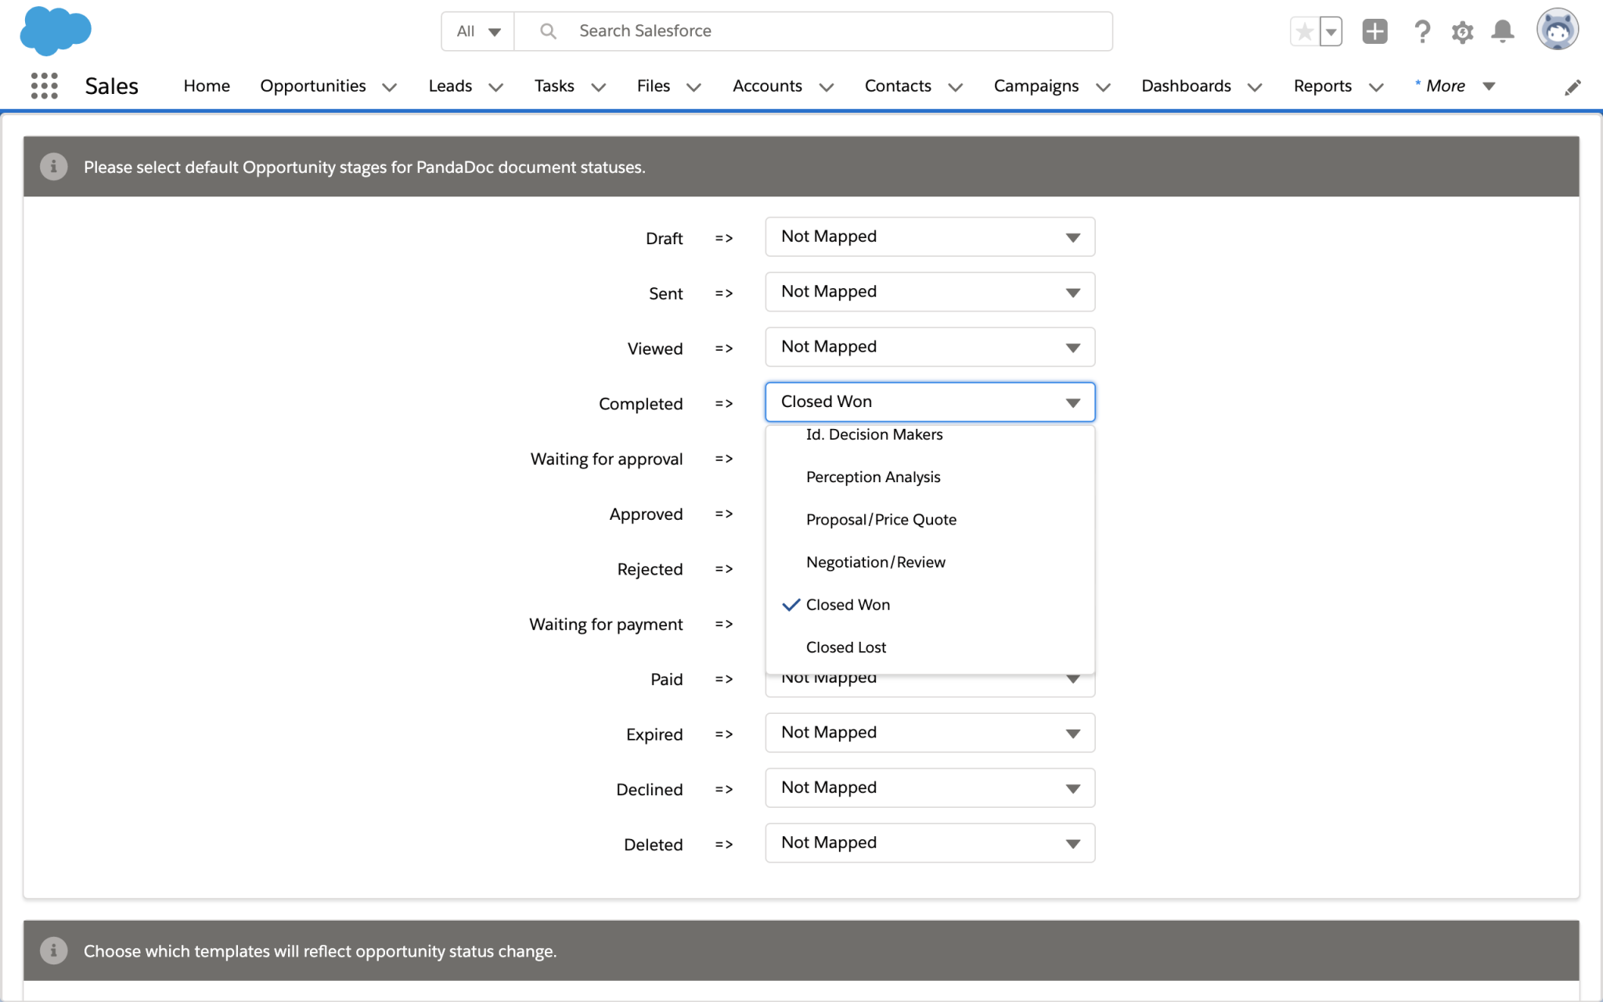
Task: Open the page edit pencil icon
Action: point(1572,87)
